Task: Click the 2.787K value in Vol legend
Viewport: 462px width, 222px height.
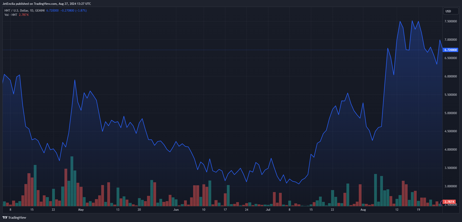Action: pyautogui.click(x=24, y=15)
